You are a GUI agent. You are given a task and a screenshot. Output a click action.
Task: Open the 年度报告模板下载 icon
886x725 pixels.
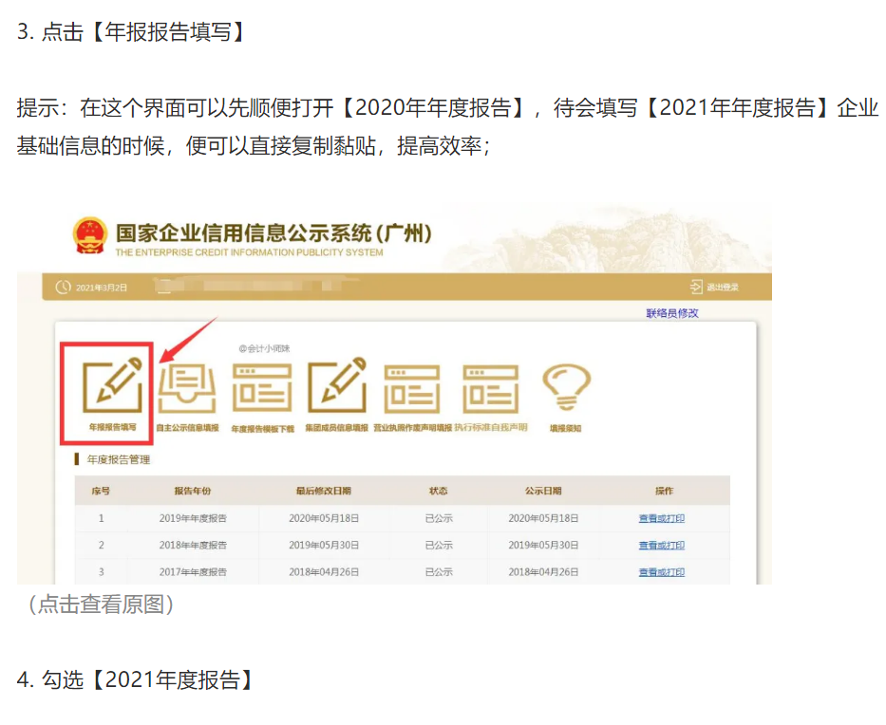pyautogui.click(x=262, y=387)
